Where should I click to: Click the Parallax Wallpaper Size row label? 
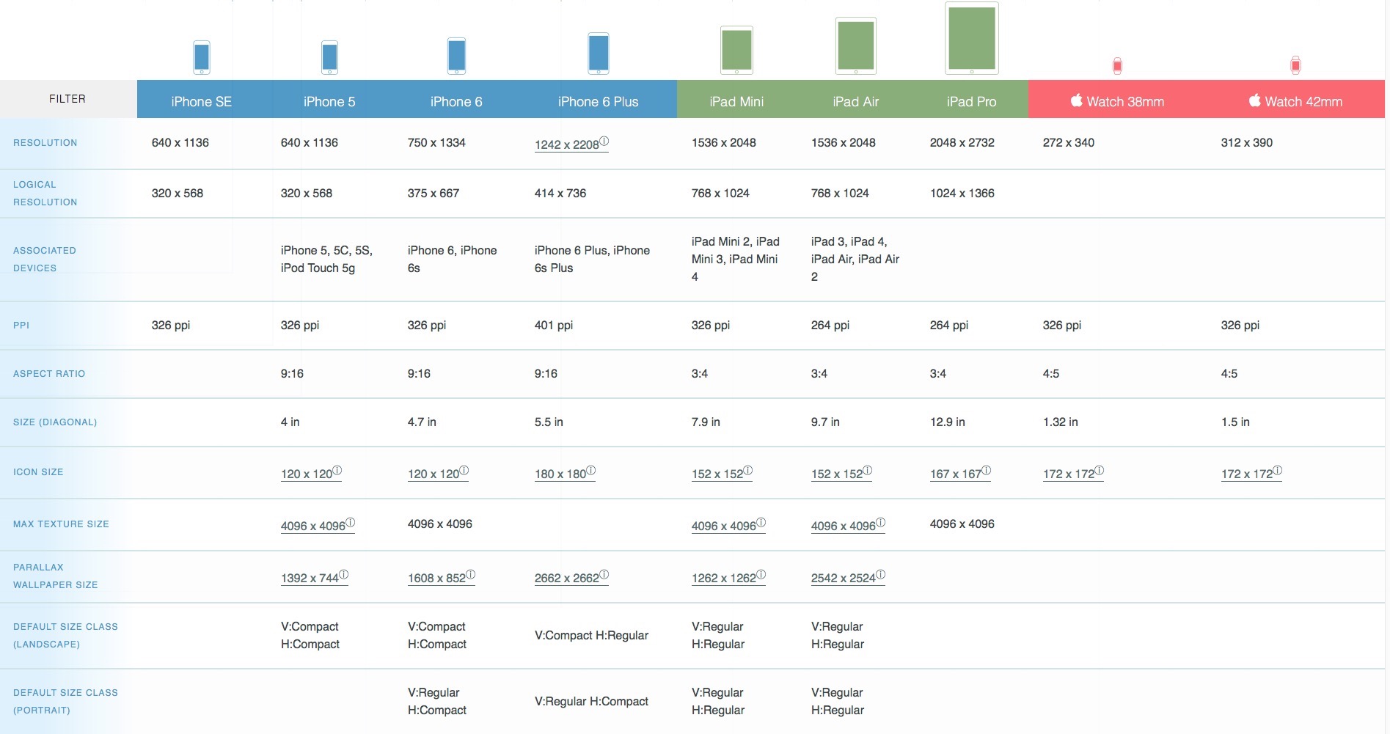55,576
